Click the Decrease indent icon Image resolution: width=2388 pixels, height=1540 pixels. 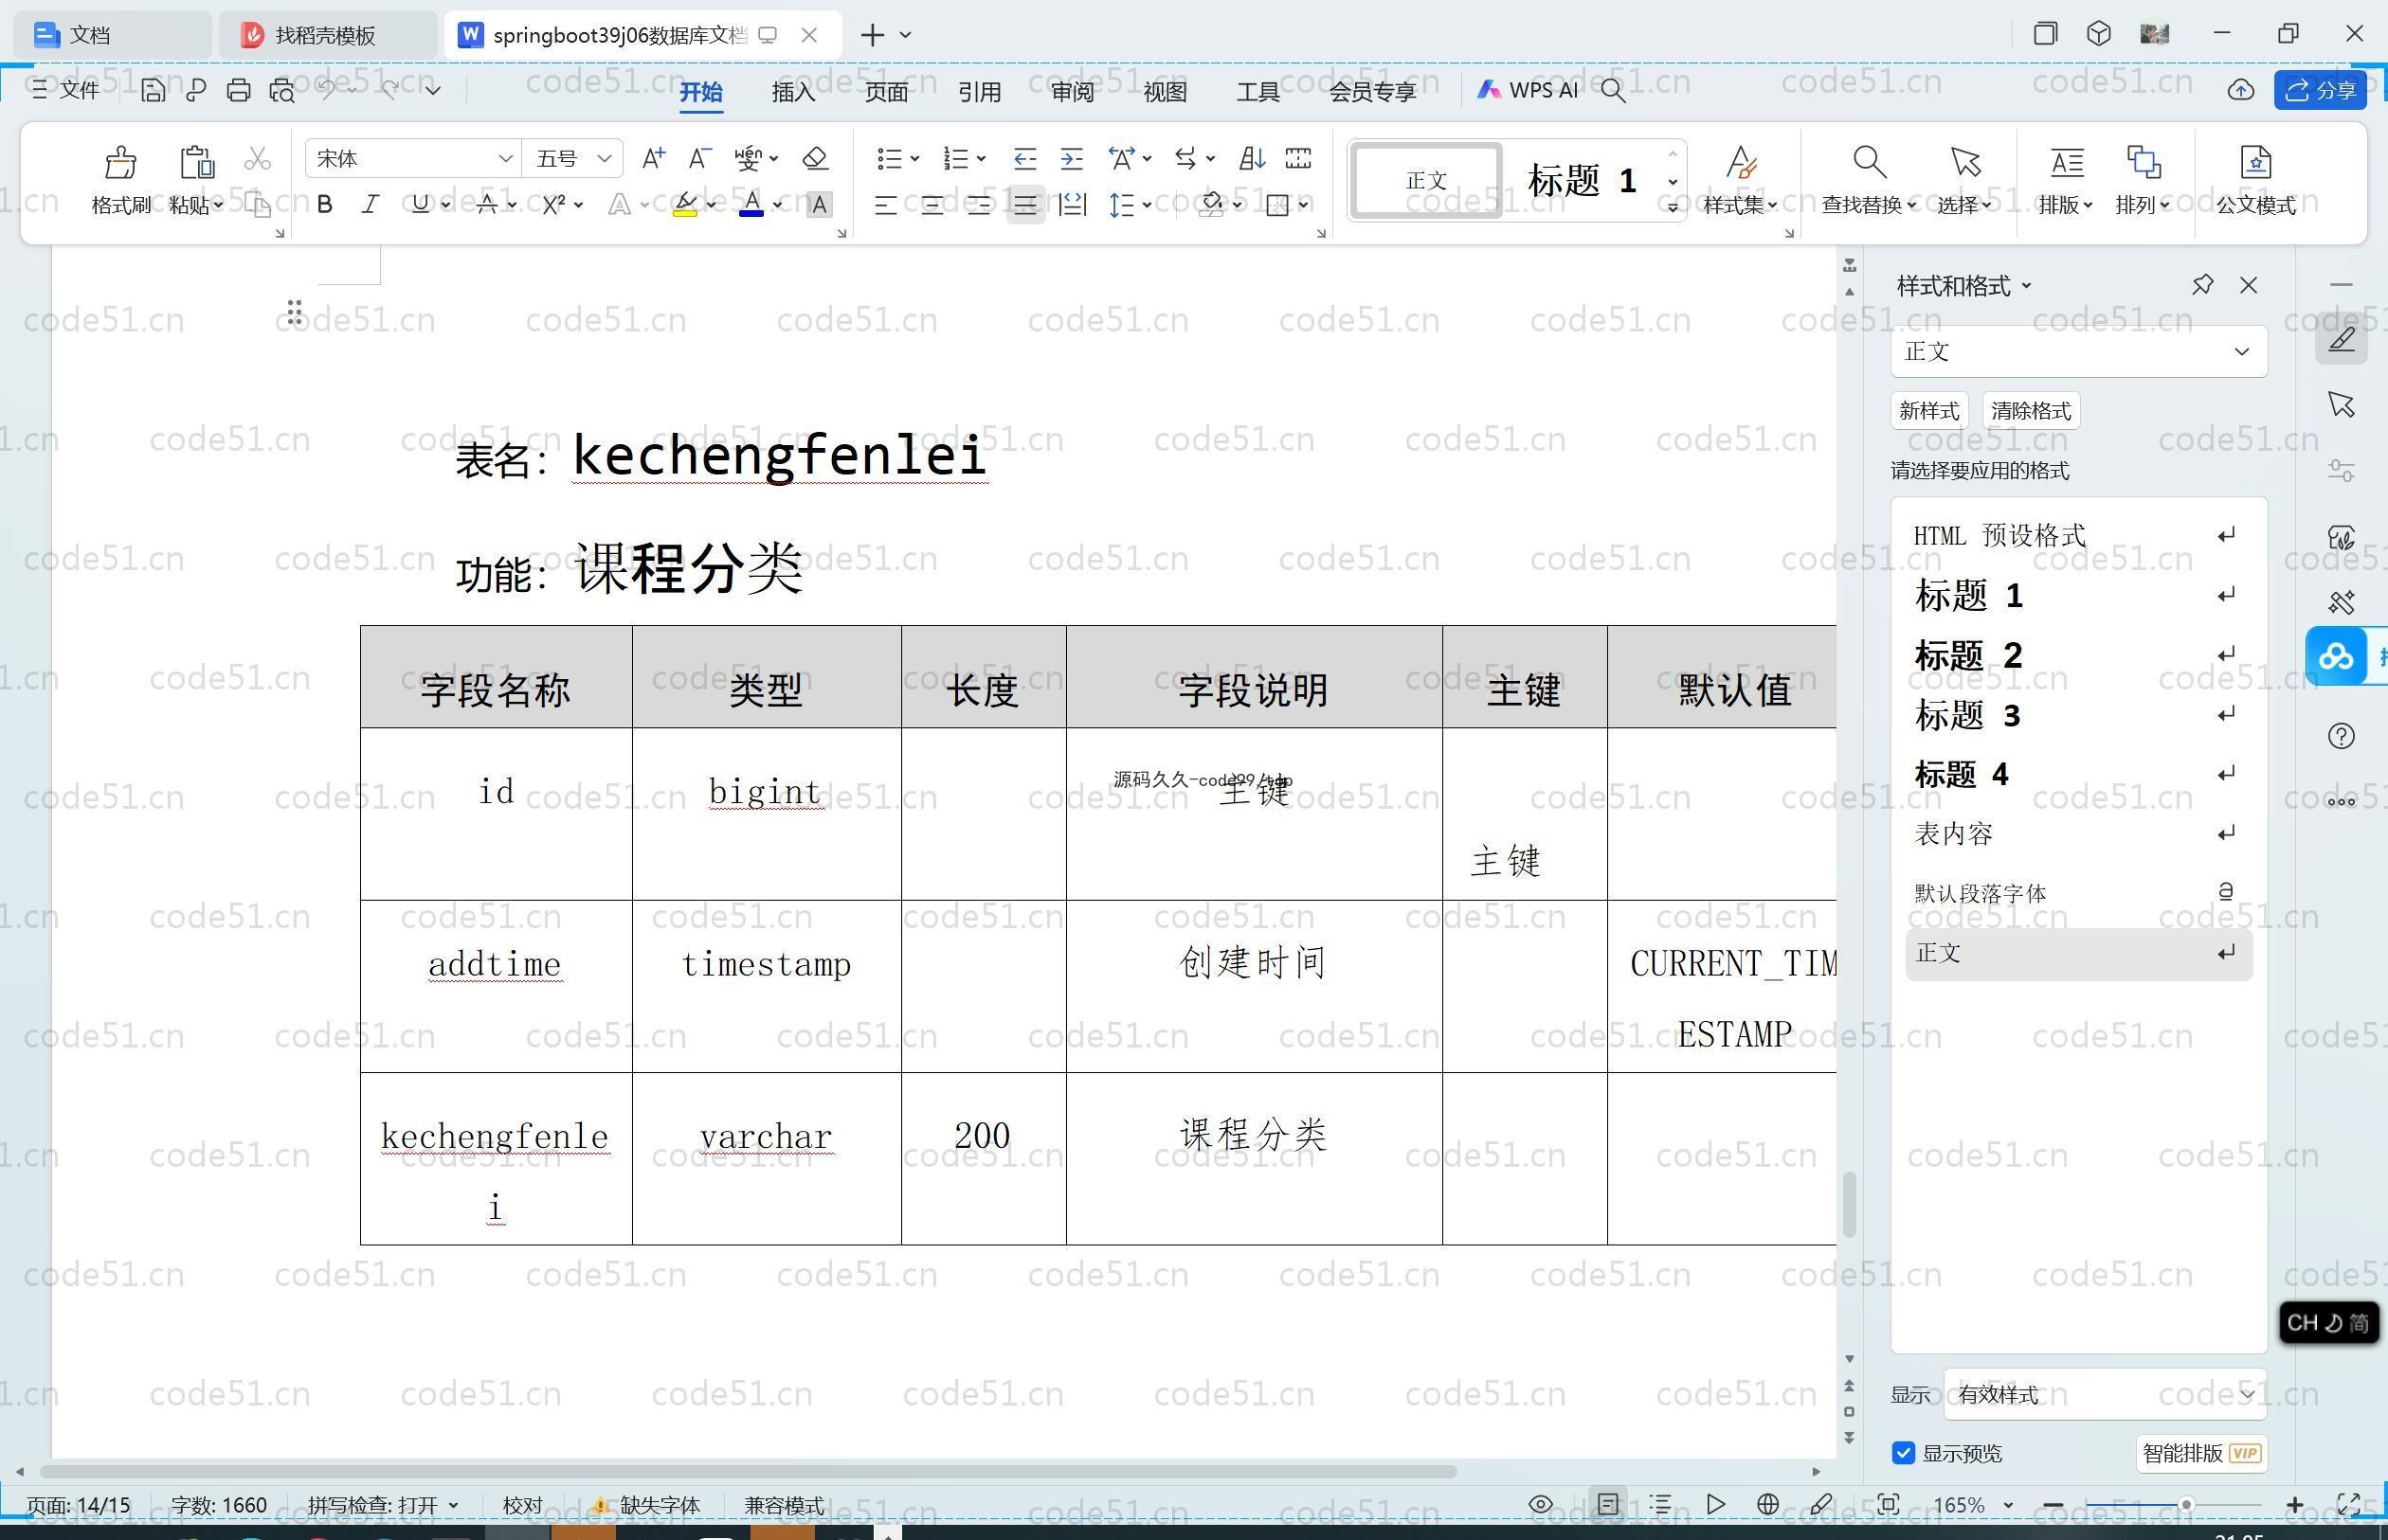(x=1024, y=158)
